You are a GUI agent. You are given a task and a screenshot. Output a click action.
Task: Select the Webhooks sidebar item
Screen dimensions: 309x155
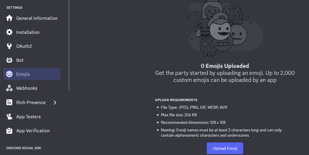point(27,88)
